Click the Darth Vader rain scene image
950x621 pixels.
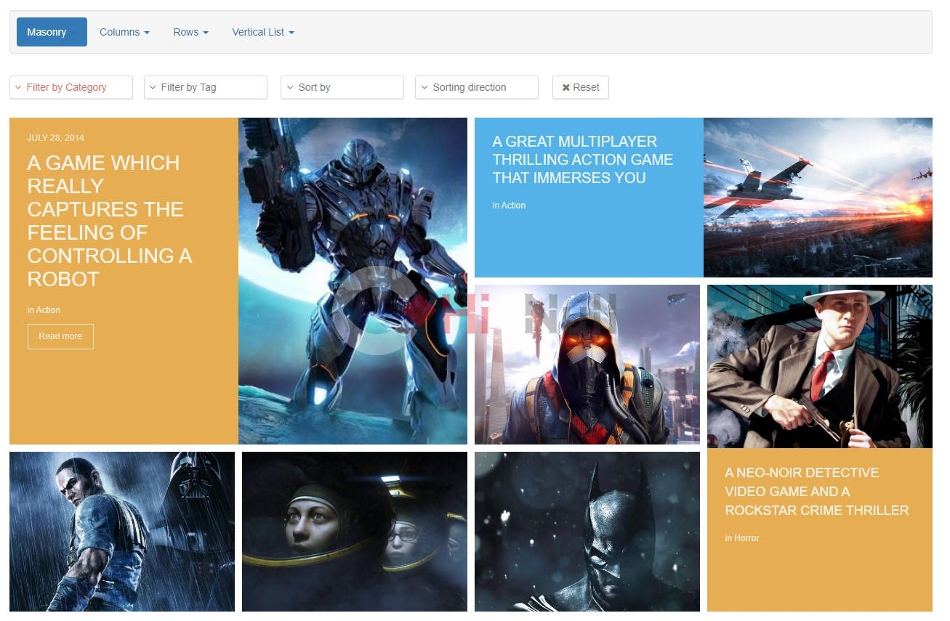coord(122,532)
